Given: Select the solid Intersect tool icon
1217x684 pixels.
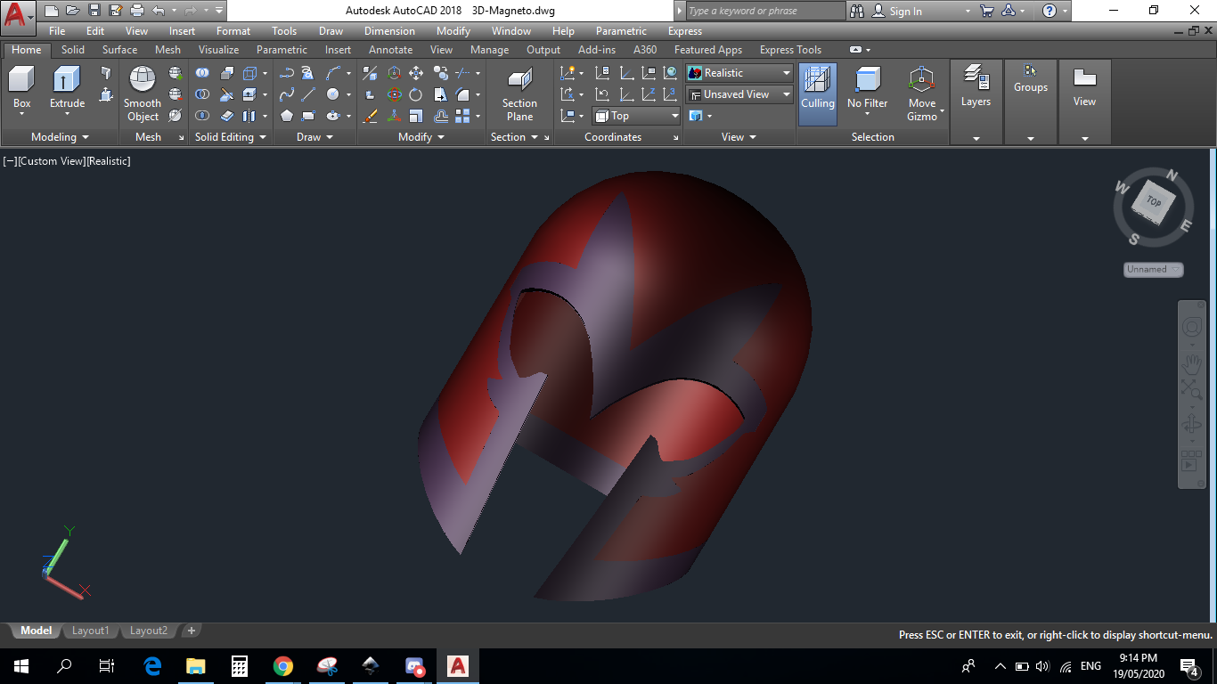Looking at the screenshot, I should (202, 116).
